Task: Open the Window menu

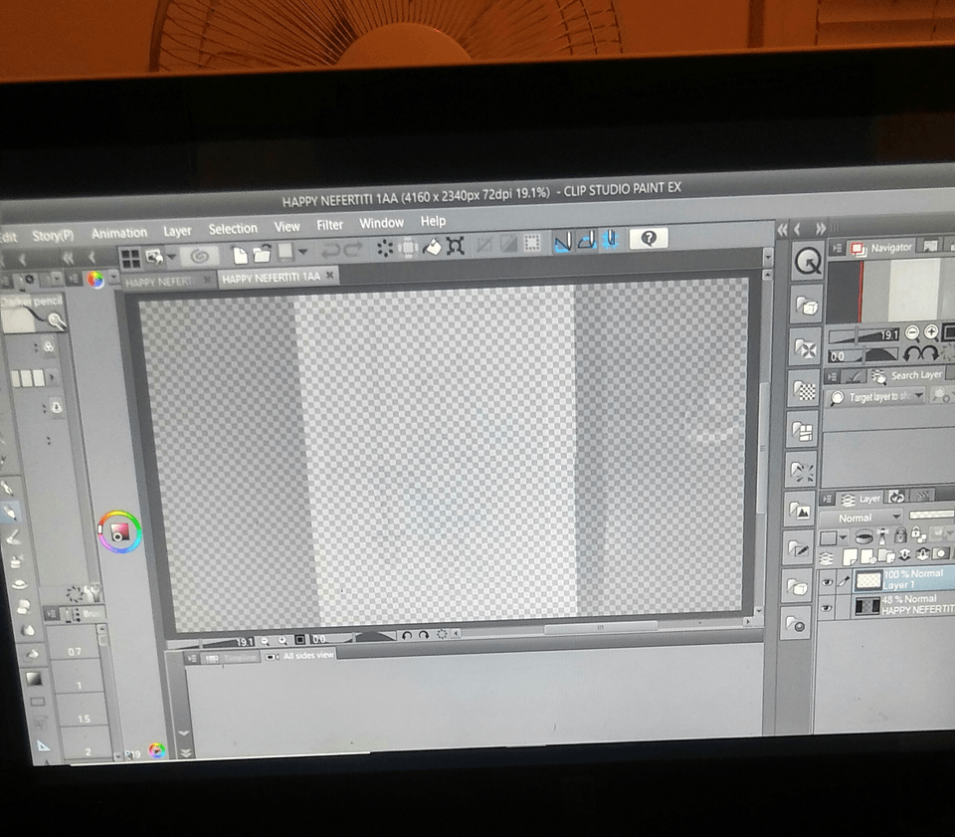Action: point(381,224)
